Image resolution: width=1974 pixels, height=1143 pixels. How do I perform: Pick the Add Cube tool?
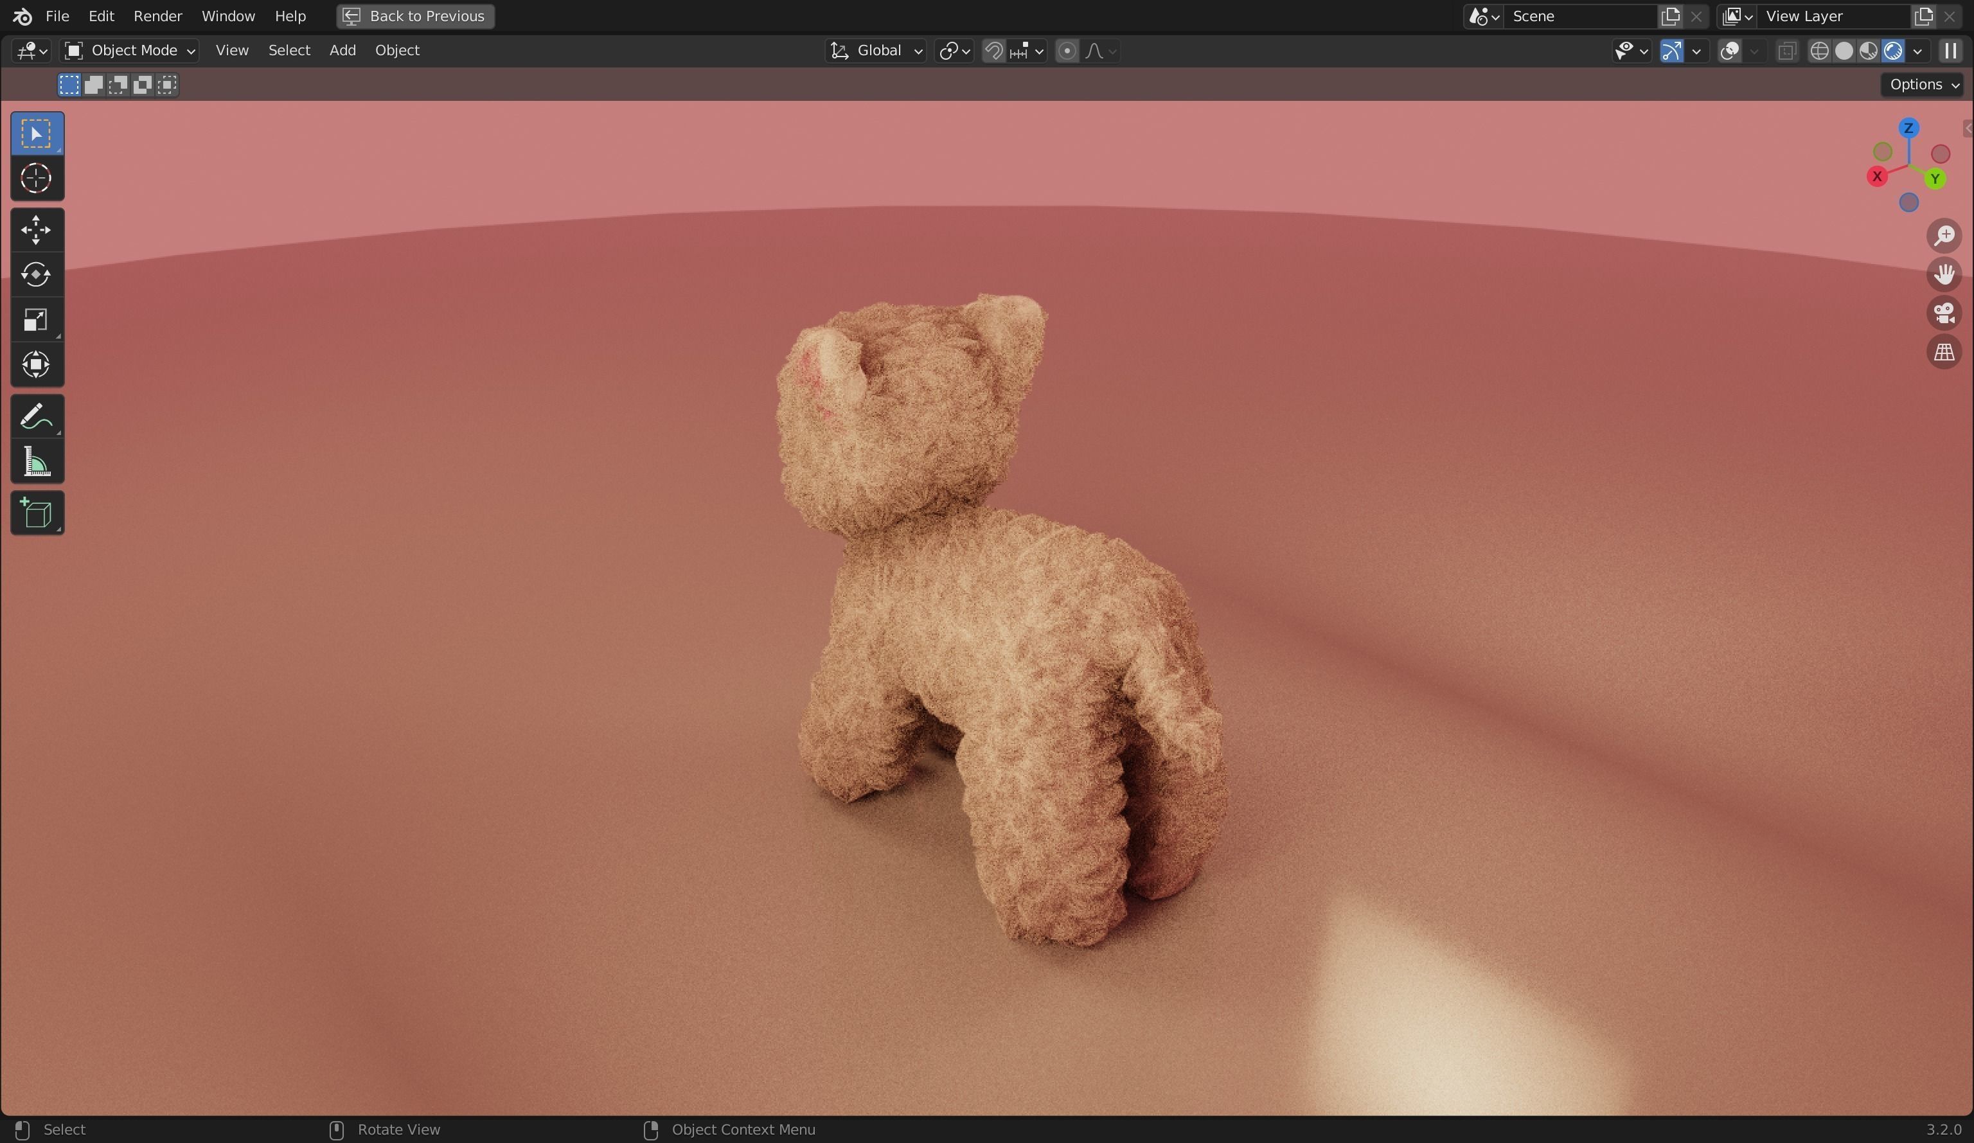37,513
